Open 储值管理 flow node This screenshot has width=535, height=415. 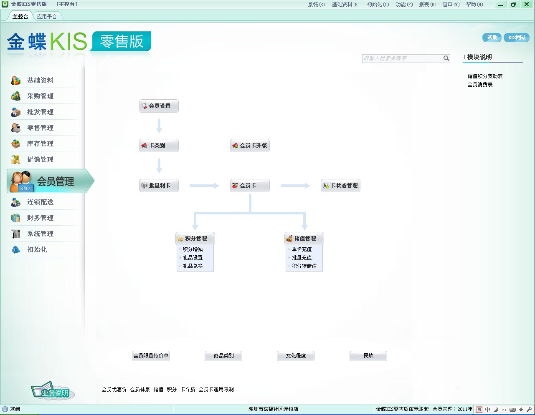(x=304, y=239)
